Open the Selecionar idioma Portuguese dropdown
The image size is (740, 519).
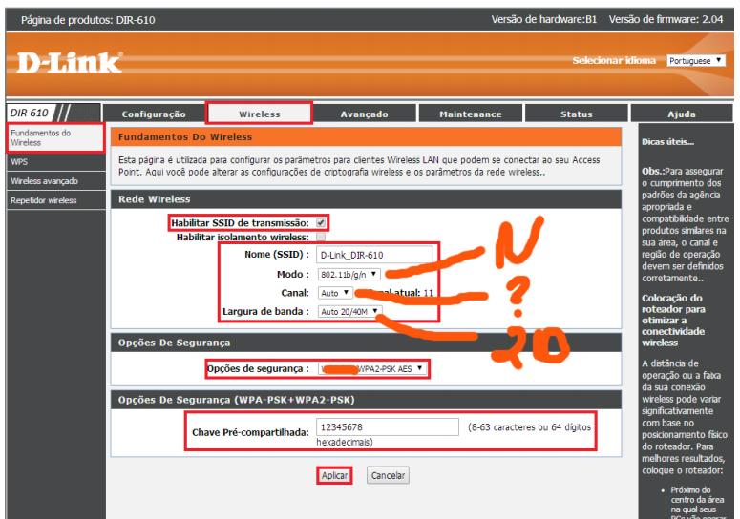[x=696, y=61]
